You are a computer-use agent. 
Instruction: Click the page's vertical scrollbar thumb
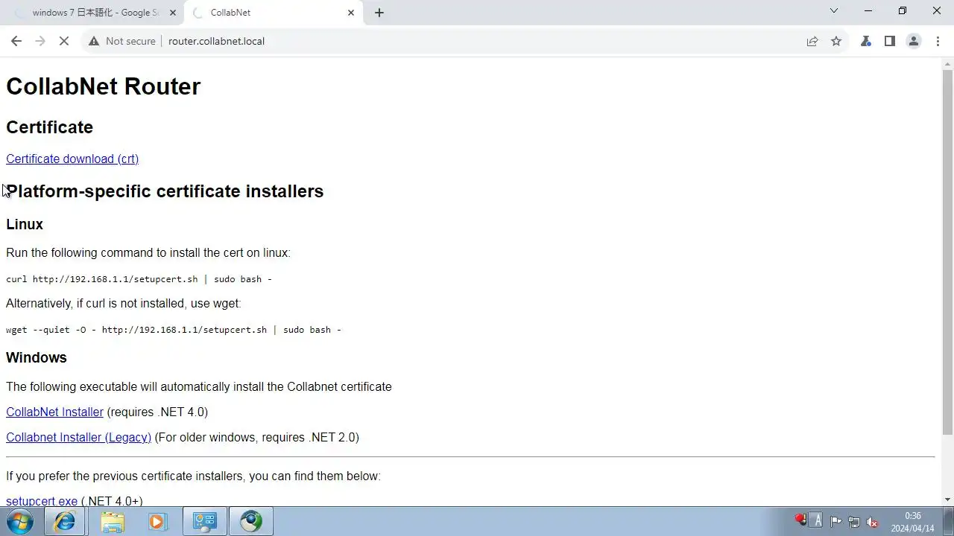pyautogui.click(x=947, y=252)
